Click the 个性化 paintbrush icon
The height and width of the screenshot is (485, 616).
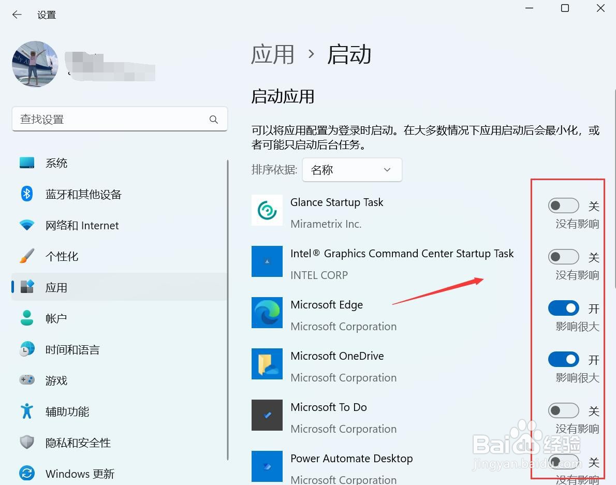[27, 256]
